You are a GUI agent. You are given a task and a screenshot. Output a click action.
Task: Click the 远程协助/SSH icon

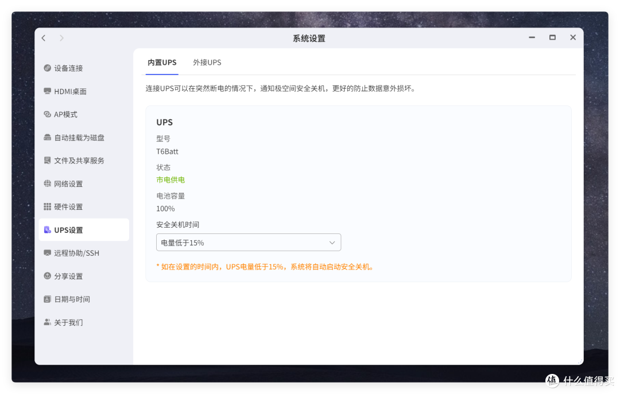point(48,253)
